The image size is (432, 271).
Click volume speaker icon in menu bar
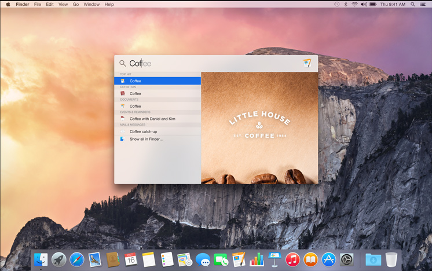364,4
